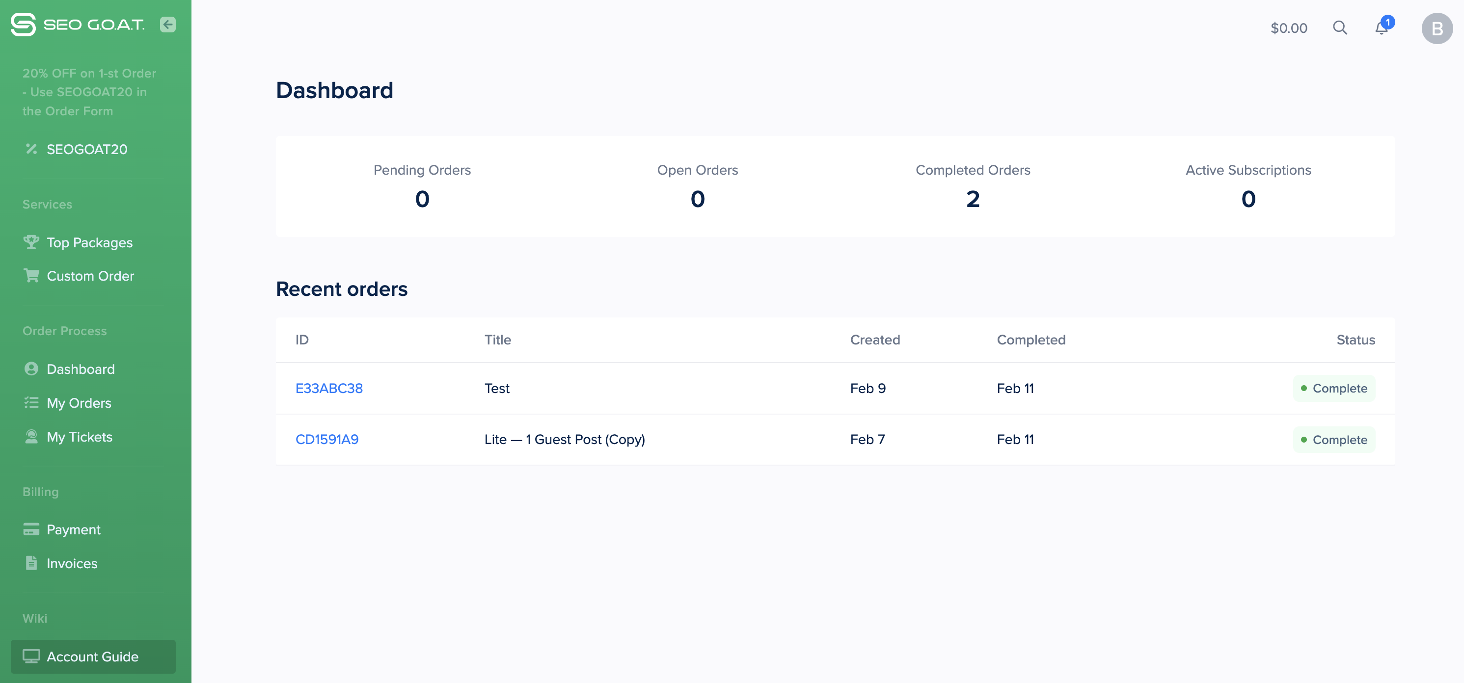This screenshot has width=1464, height=683.
Task: Click the Created column header
Action: pyautogui.click(x=875, y=340)
